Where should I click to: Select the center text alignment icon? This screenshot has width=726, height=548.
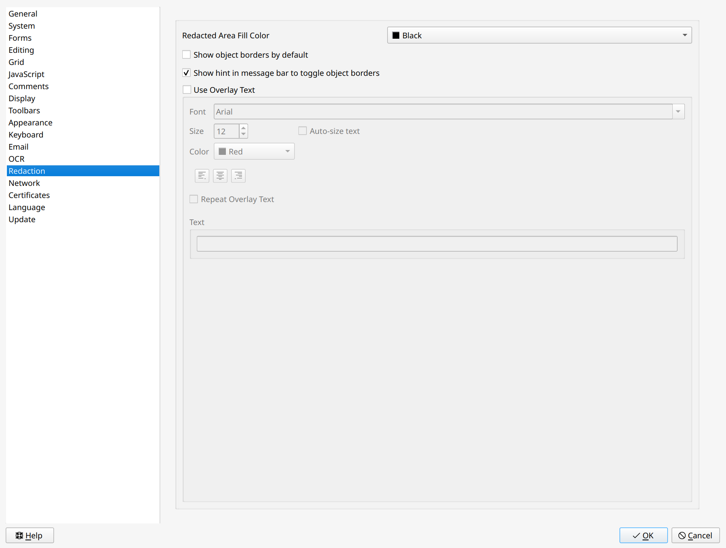[x=220, y=175]
